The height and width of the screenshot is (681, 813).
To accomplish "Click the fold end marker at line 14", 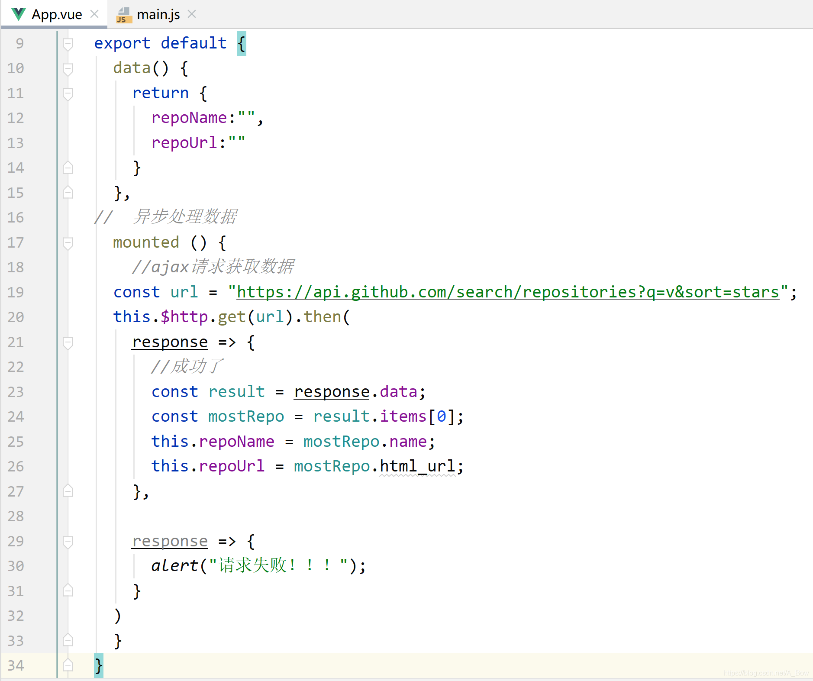I will [x=68, y=168].
